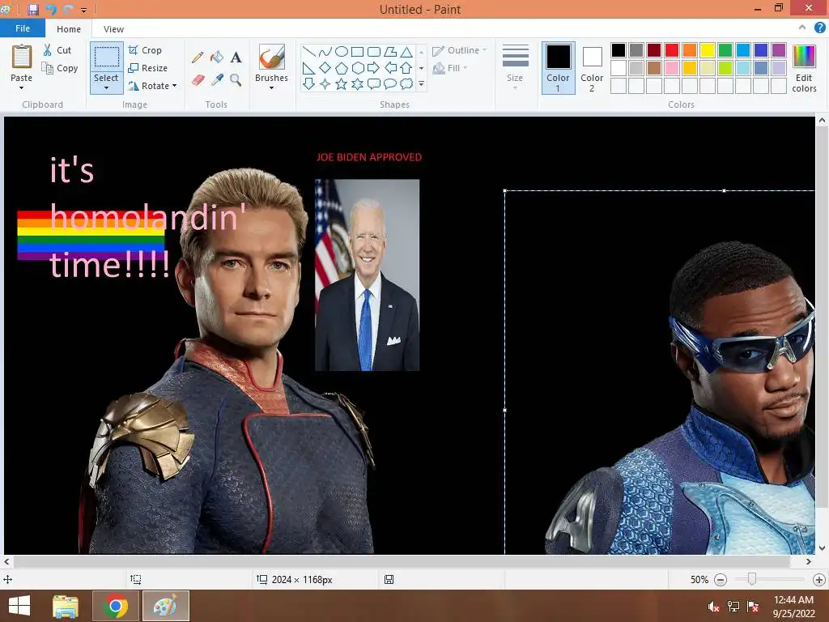Click the zoom slider handle
Viewport: 829px width, 622px height.
[752, 580]
